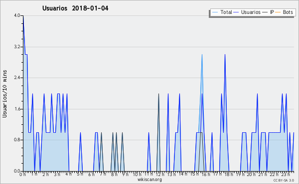Click the dark IP legend line

[265, 12]
